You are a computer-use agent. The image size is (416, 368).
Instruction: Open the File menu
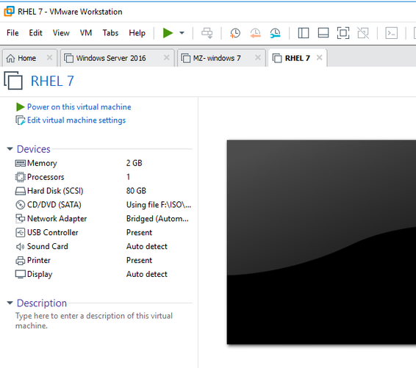12,33
